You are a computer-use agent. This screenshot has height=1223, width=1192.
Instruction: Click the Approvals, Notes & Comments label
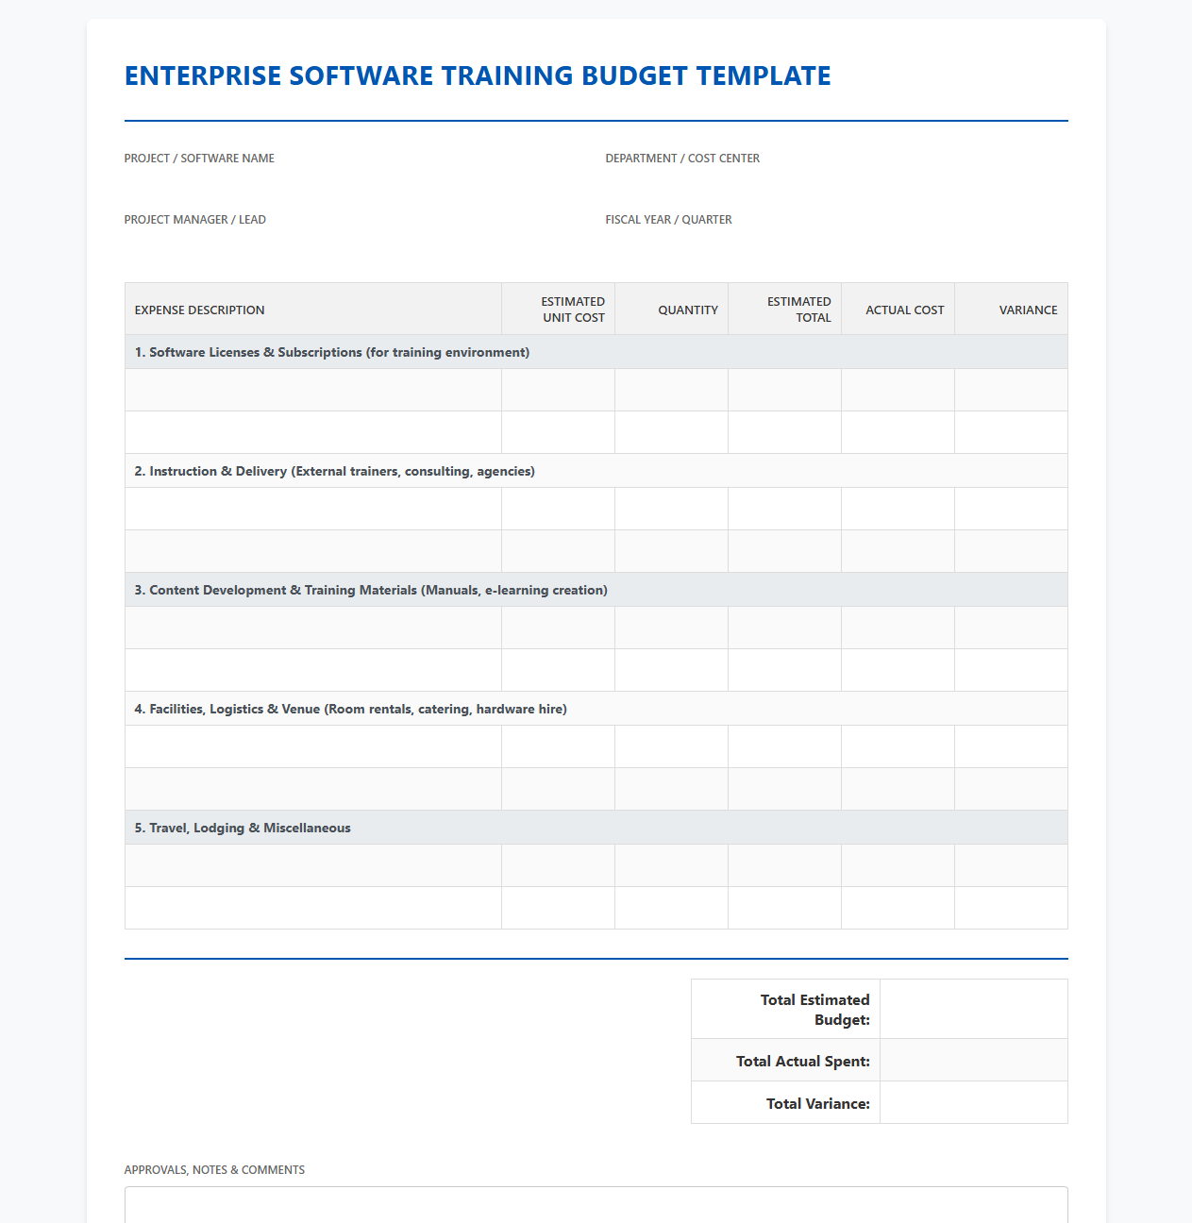214,1170
